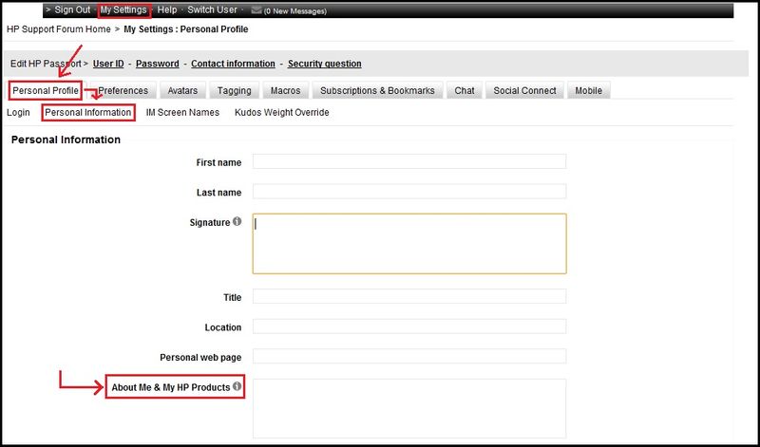Open the IM Screen Names sub-tab
This screenshot has width=760, height=447.
click(182, 112)
